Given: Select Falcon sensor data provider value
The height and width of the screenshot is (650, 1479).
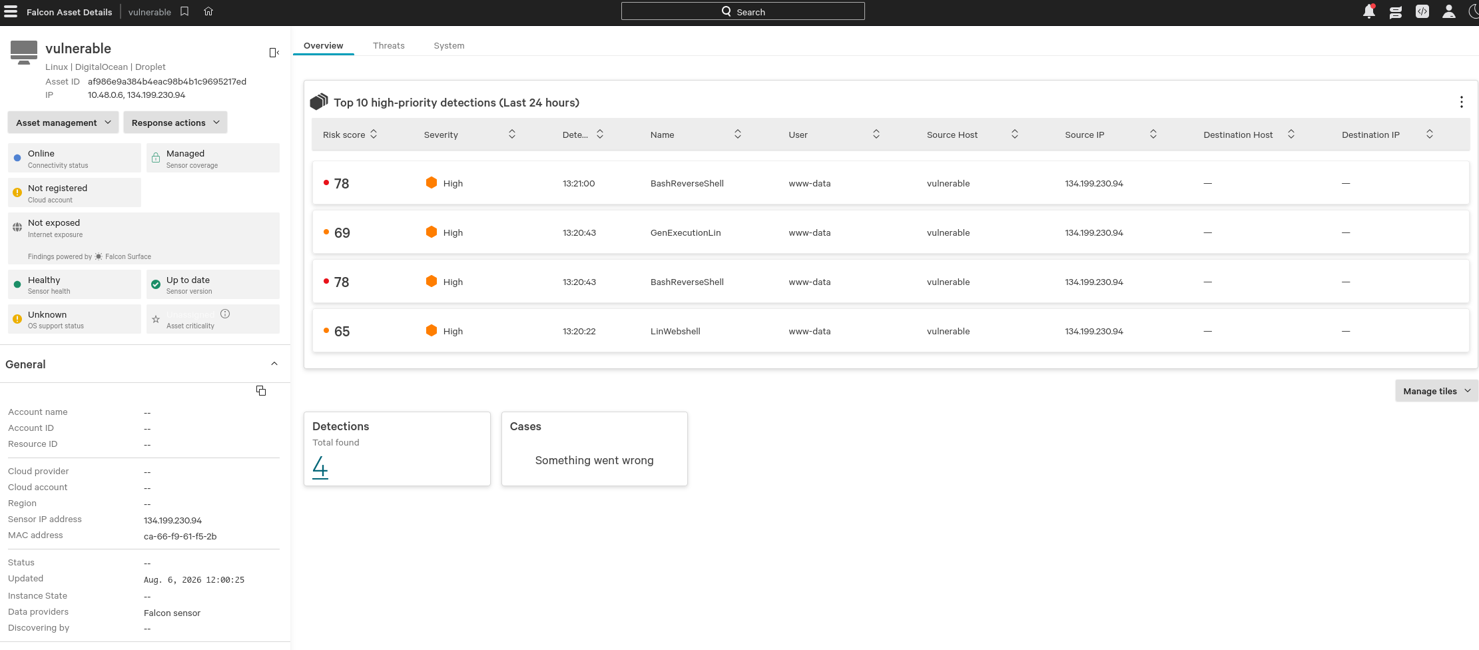Looking at the screenshot, I should [172, 613].
